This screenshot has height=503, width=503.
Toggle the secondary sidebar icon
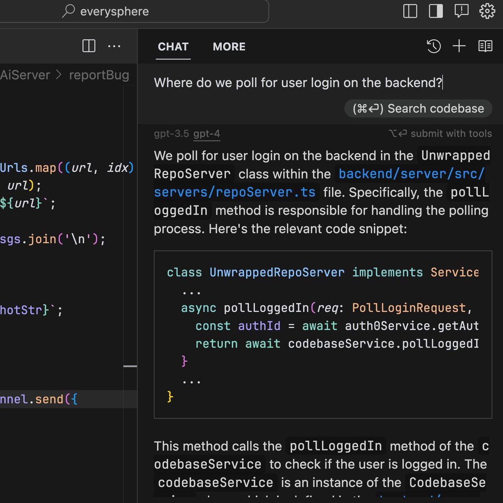click(x=436, y=11)
